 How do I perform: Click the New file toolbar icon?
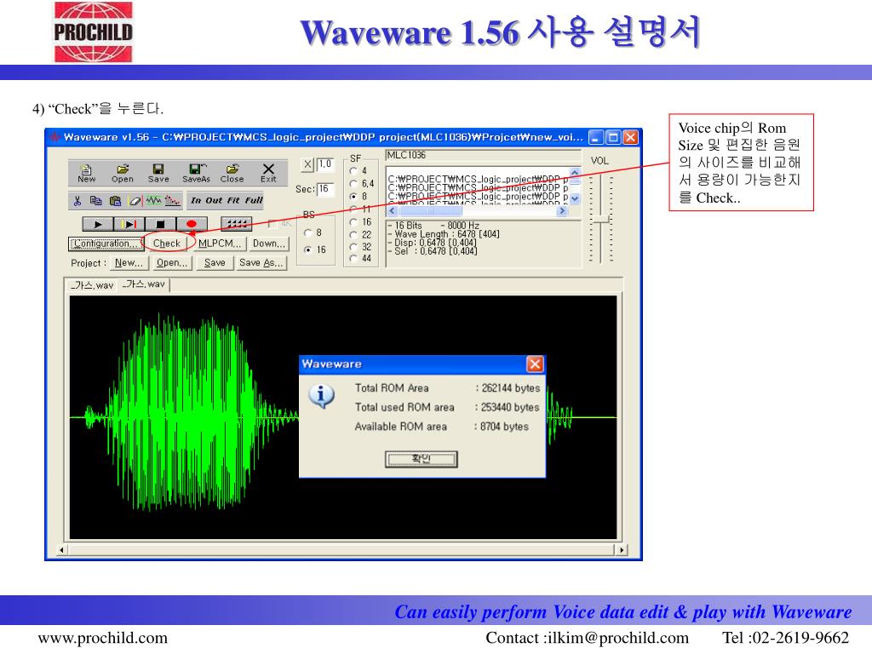(x=86, y=174)
